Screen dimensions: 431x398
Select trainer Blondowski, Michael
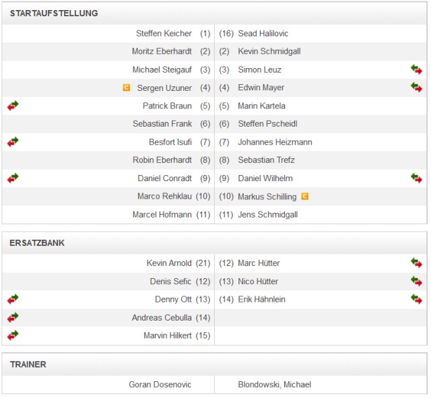click(274, 385)
